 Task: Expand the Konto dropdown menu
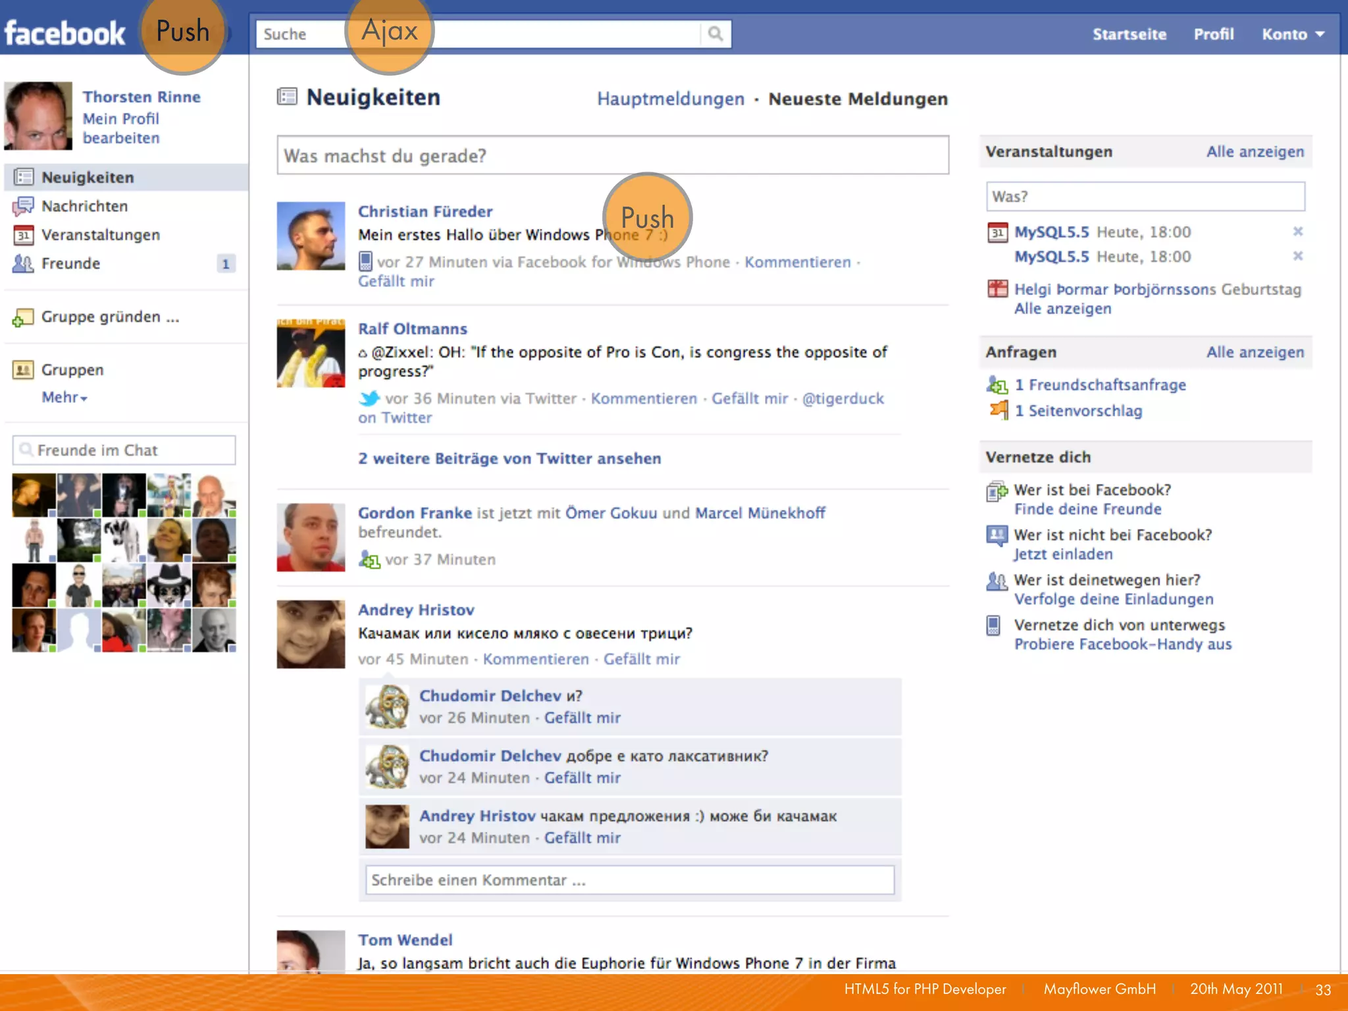1293,34
